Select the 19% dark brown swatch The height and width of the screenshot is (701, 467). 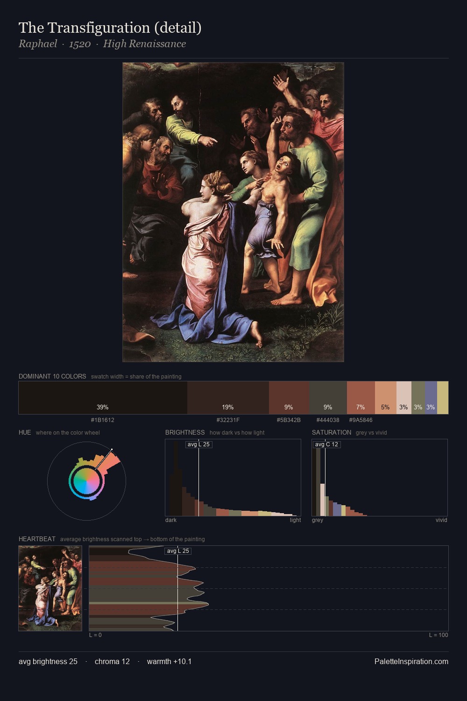[x=228, y=398]
